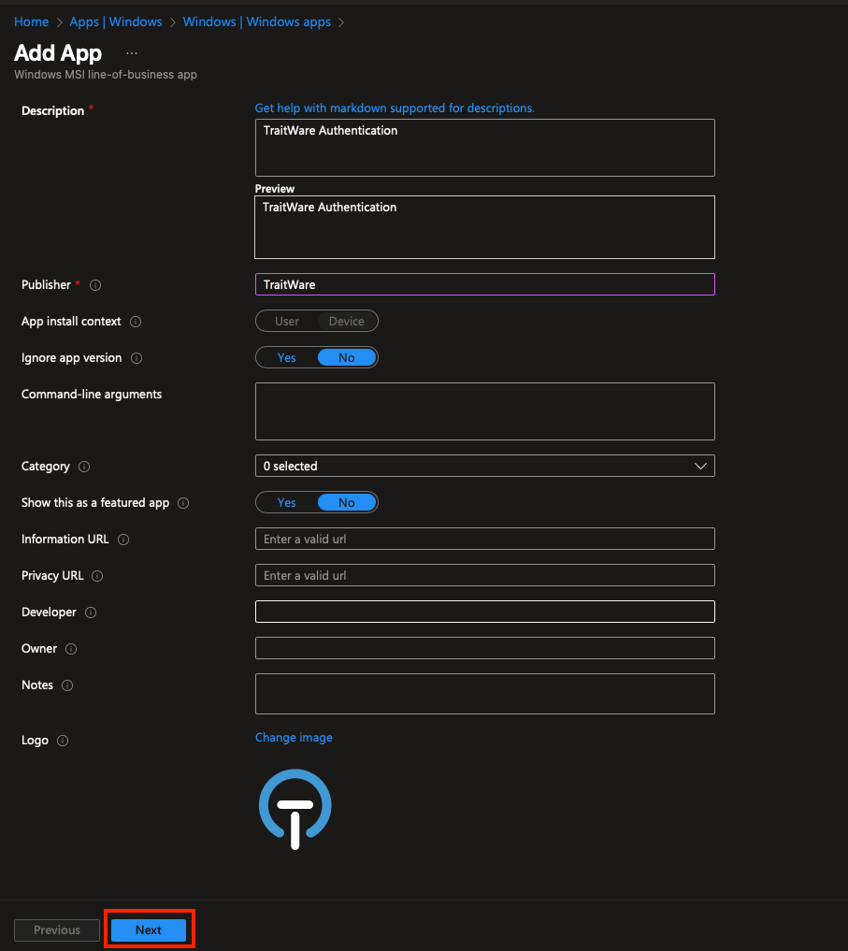Screen dimensions: 848x951
Task: Open Windows | Windows apps breadcrumb
Action: point(256,22)
